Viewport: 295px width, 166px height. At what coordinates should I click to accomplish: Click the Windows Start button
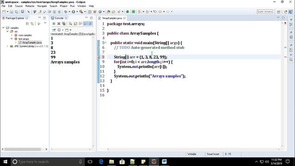pos(5,162)
